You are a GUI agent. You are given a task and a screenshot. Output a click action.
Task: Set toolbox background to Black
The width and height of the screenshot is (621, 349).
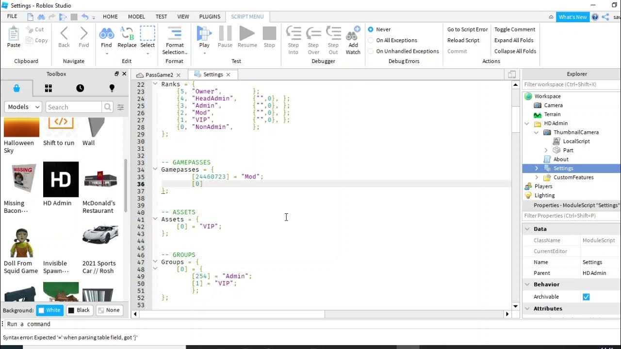tap(79, 310)
